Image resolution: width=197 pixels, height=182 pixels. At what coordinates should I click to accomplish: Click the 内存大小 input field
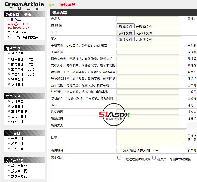(x=148, y=65)
